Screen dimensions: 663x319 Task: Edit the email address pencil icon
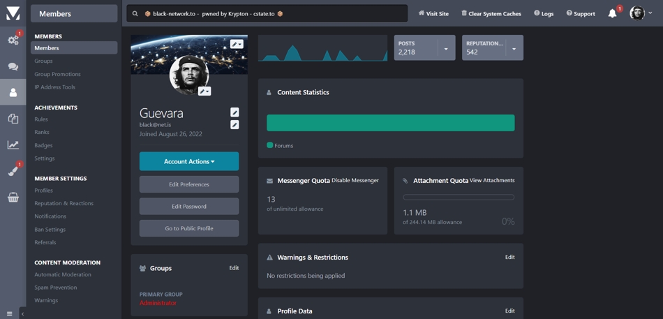pyautogui.click(x=234, y=125)
